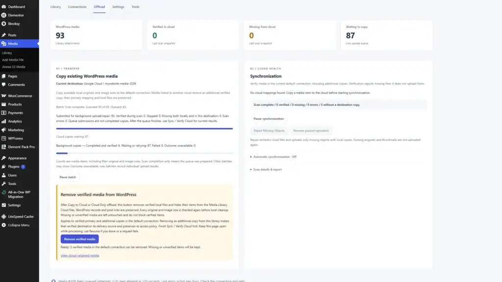Click the Scan complete status line
The height and width of the screenshot is (282, 502).
pos(338,105)
